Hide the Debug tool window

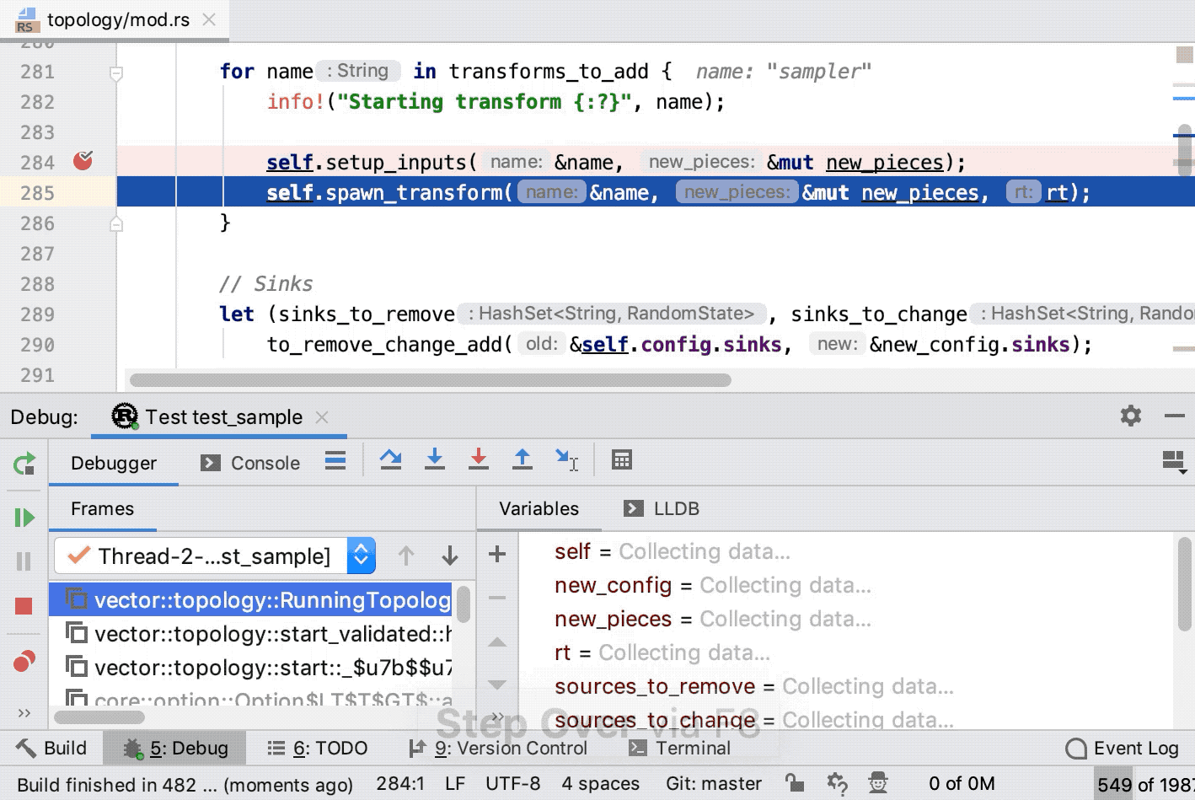point(1175,416)
